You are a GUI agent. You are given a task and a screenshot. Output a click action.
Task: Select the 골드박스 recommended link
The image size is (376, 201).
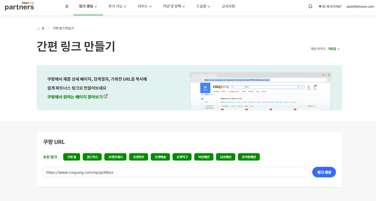92,157
